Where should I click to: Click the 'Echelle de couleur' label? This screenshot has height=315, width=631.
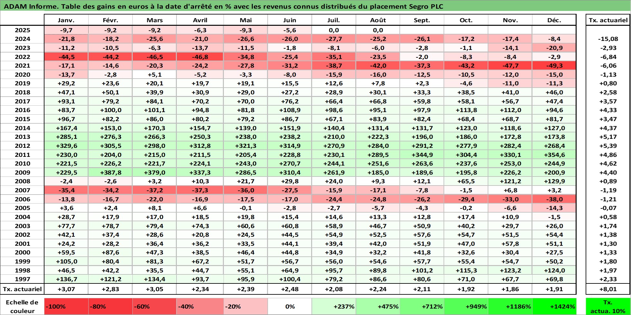pos(22,307)
